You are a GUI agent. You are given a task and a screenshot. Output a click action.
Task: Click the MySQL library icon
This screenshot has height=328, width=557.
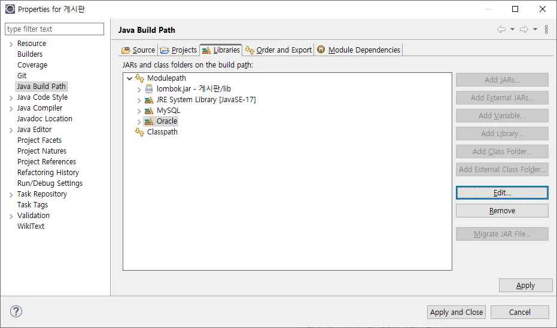(x=149, y=111)
